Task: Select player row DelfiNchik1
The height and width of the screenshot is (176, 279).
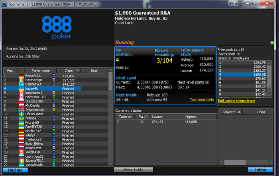Action: [55, 84]
